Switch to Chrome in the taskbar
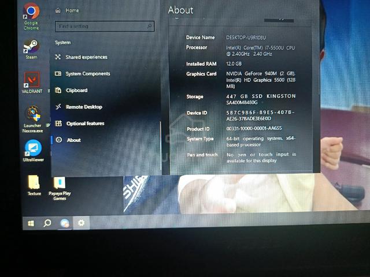 [x=65, y=223]
